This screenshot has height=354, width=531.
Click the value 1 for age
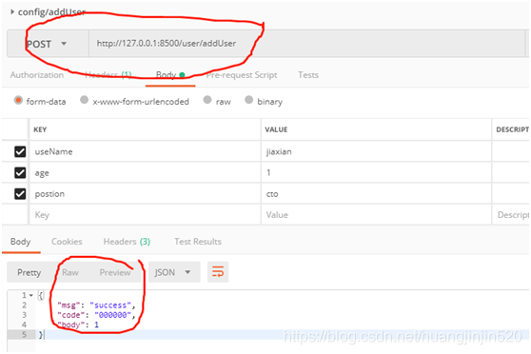[376, 173]
